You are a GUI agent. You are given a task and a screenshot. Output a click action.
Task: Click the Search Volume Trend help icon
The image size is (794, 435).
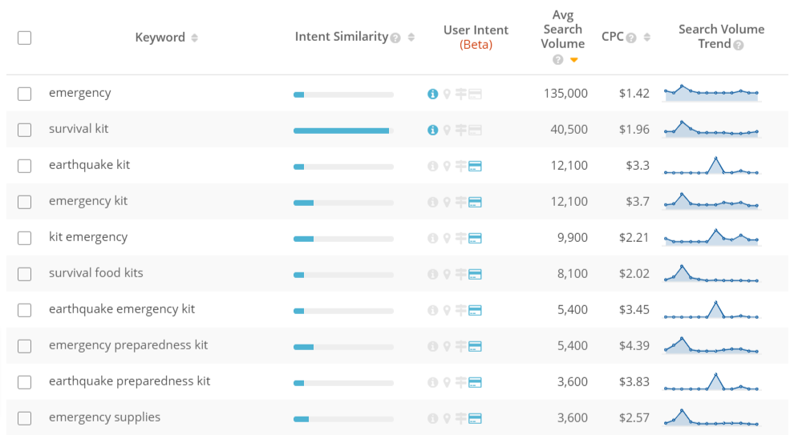click(739, 45)
